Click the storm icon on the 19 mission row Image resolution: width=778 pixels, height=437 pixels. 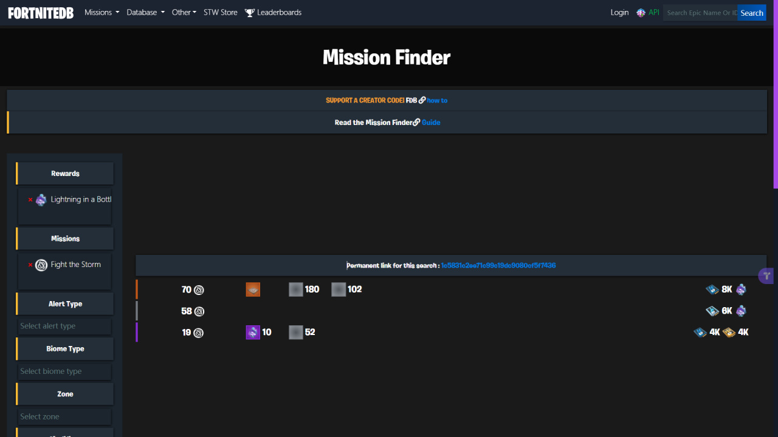click(198, 333)
